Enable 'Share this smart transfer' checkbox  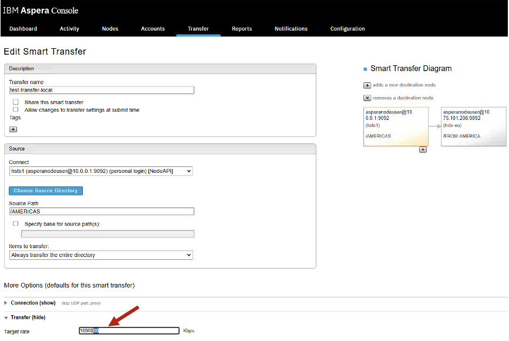coord(16,102)
